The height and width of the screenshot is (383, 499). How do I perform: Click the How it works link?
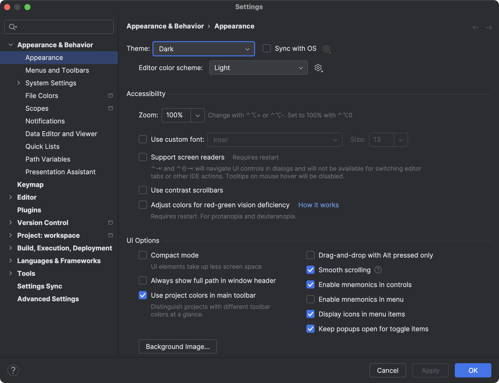click(319, 205)
